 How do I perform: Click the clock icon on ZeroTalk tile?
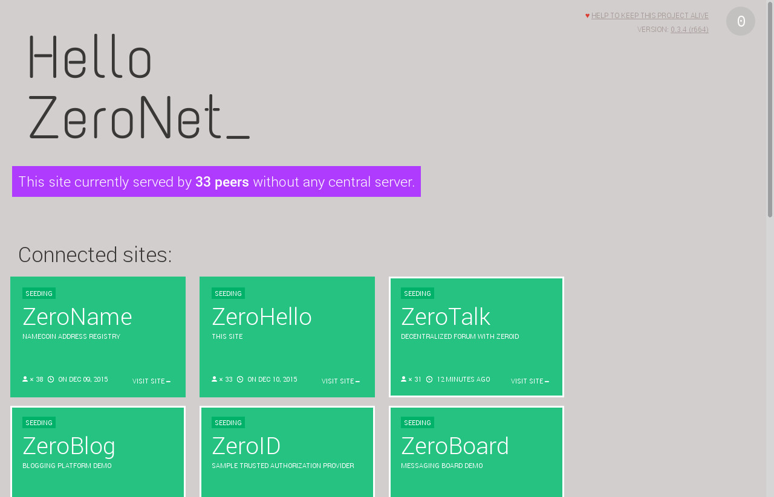point(429,379)
